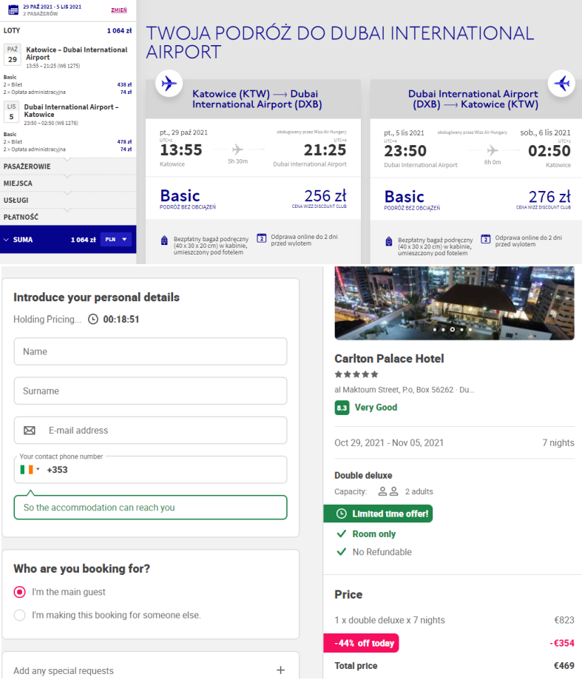Click the holding pricing clock icon
The height and width of the screenshot is (680, 582).
92,320
